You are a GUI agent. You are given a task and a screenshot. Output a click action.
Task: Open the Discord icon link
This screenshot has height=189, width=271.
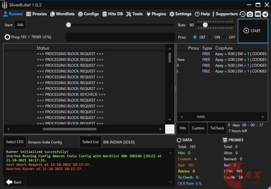[x=257, y=14]
